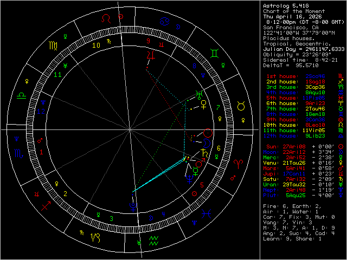Click house number 4 in the wheel
The image size is (347, 260).
click(x=163, y=214)
